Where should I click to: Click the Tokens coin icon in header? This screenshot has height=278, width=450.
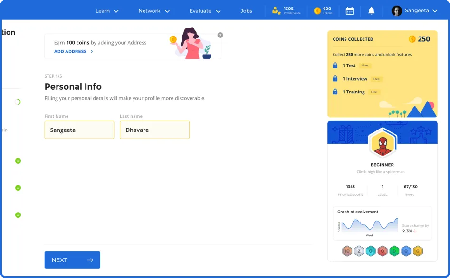[317, 11]
